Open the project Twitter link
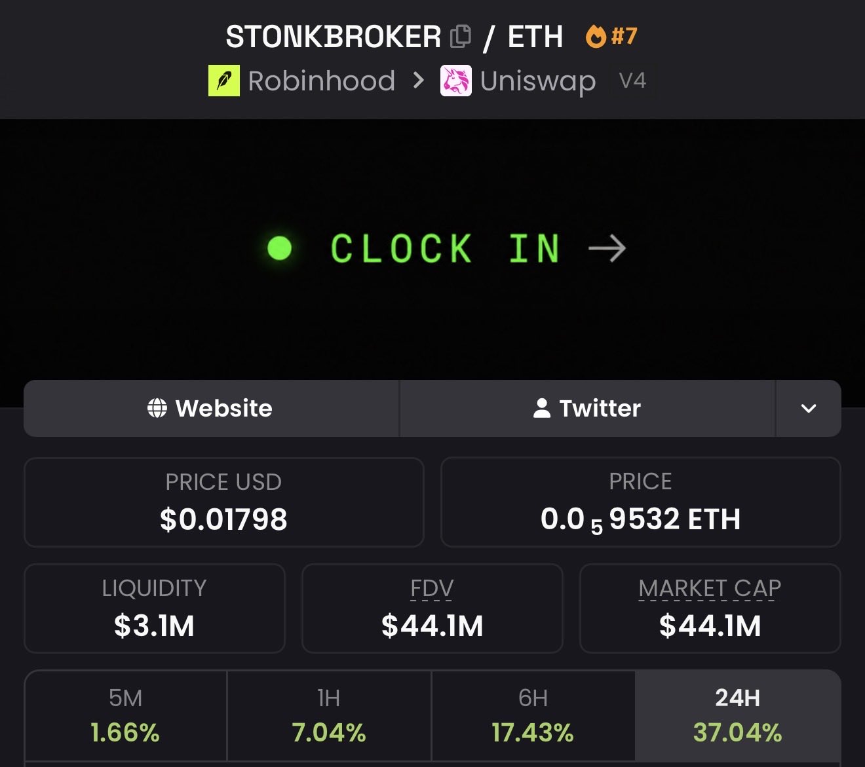This screenshot has height=767, width=865. click(587, 408)
